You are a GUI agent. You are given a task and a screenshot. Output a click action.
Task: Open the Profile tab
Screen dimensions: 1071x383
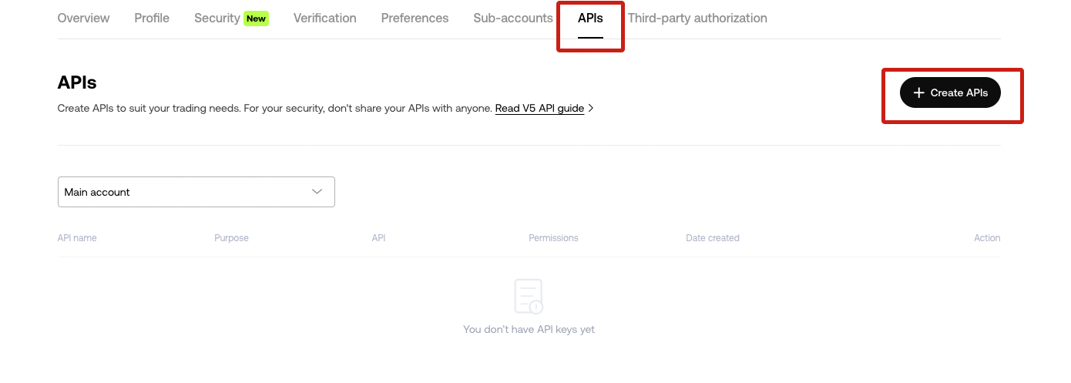[x=152, y=18]
